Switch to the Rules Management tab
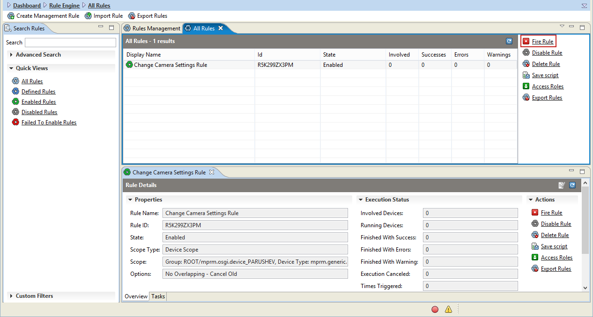Screen dimensions: 593x317 (x=152, y=29)
